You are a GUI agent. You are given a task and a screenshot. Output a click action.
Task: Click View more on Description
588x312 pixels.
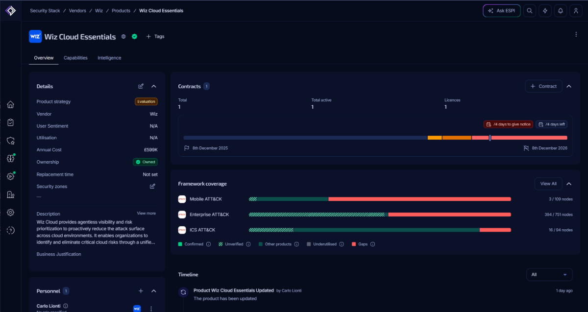tap(147, 214)
